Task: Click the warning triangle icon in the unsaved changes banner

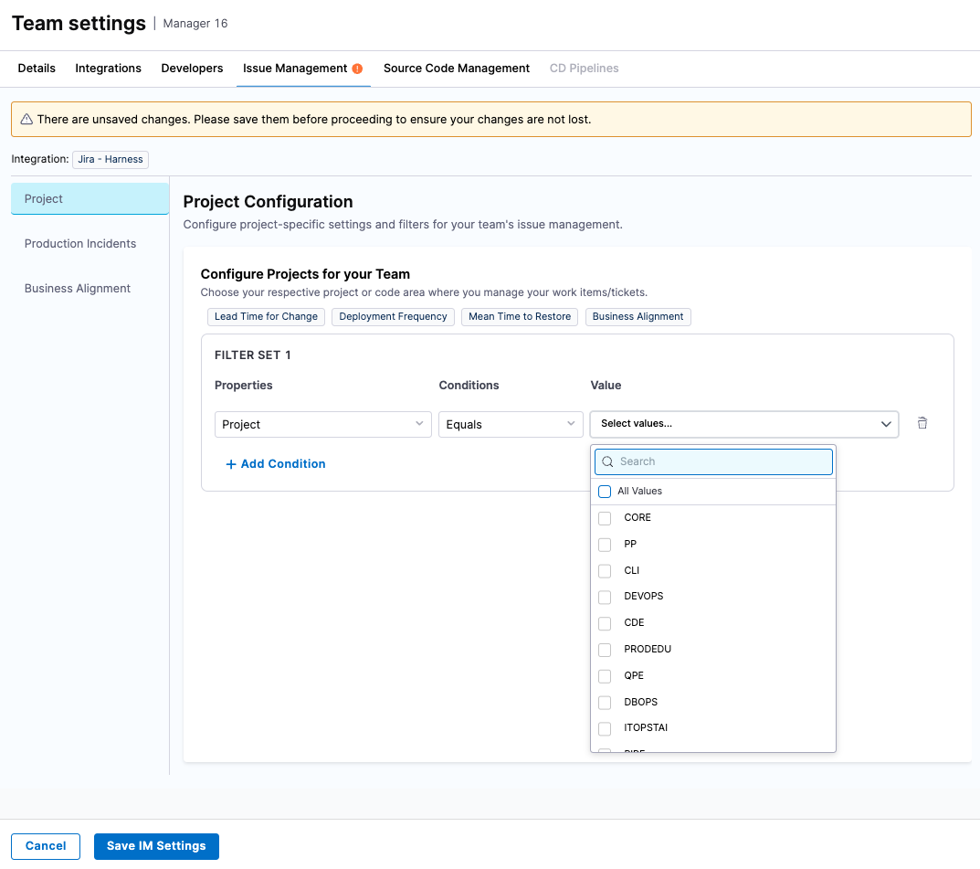Action: pos(26,120)
